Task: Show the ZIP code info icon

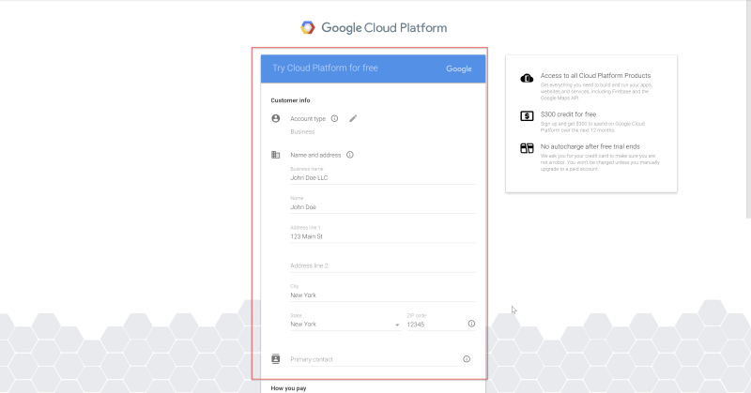Action: (471, 324)
